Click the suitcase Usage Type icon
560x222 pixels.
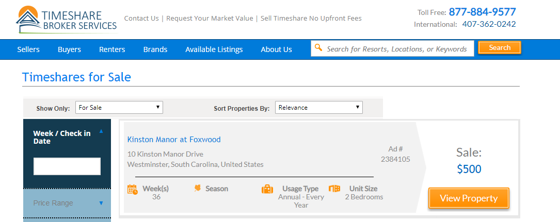click(x=267, y=189)
